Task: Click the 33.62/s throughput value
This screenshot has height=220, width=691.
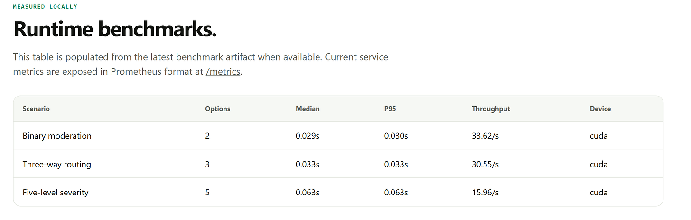Action: coord(486,136)
